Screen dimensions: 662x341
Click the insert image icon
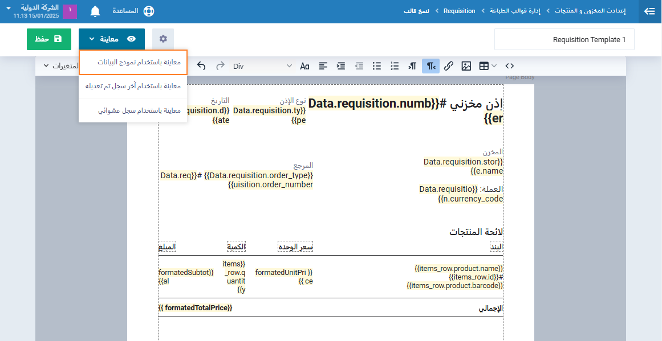pyautogui.click(x=466, y=66)
